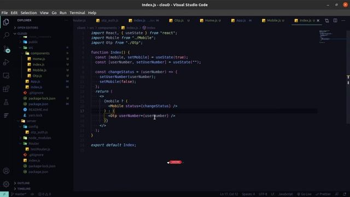Click the UTF-8 encoding indicator
Screen dimensions: 350x197
pos(263,194)
